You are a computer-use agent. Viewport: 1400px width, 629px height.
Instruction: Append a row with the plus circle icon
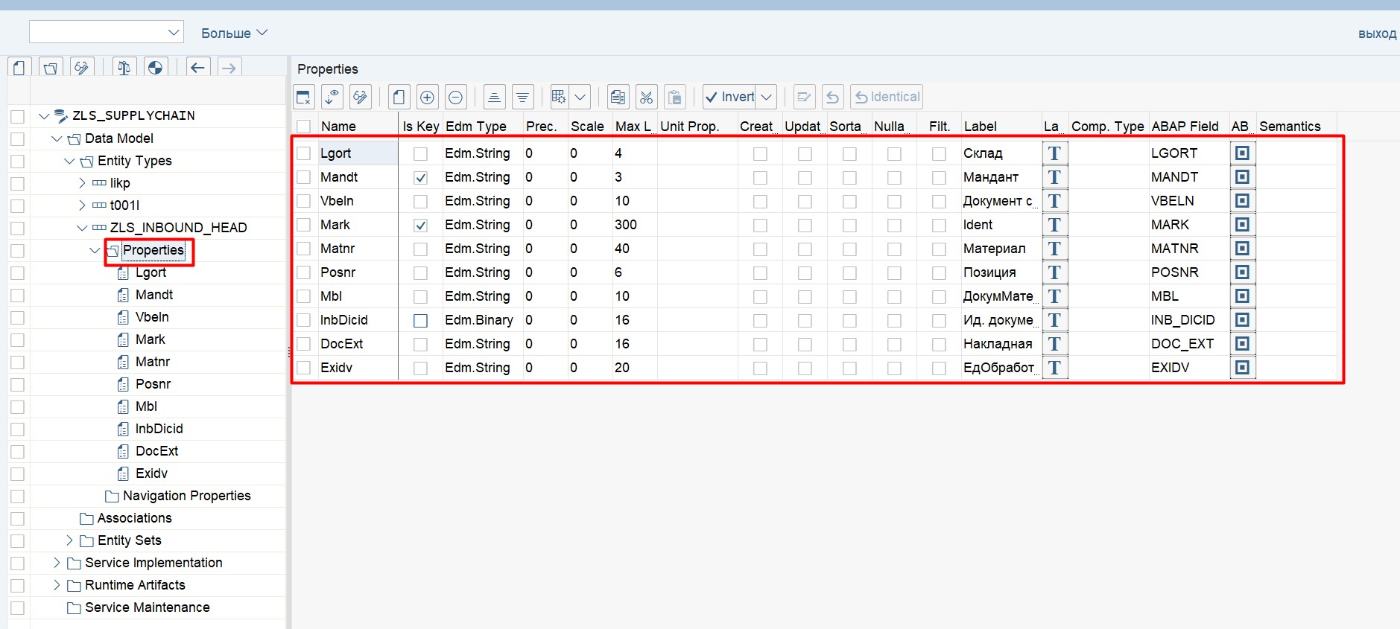pos(428,97)
